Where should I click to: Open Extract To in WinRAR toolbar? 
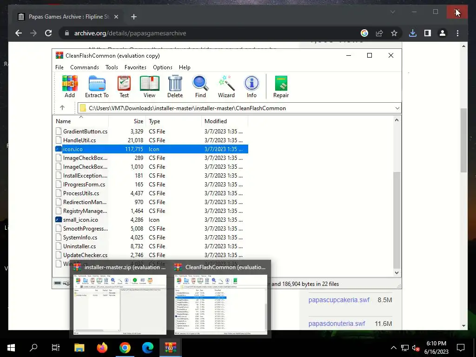[x=97, y=86]
